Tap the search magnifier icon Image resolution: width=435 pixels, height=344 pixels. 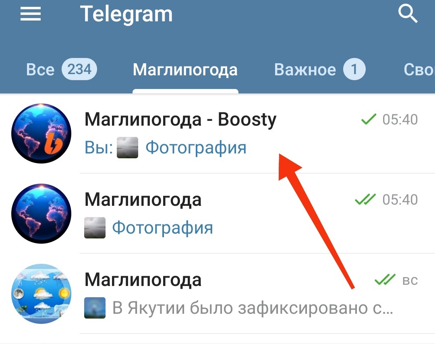[408, 14]
